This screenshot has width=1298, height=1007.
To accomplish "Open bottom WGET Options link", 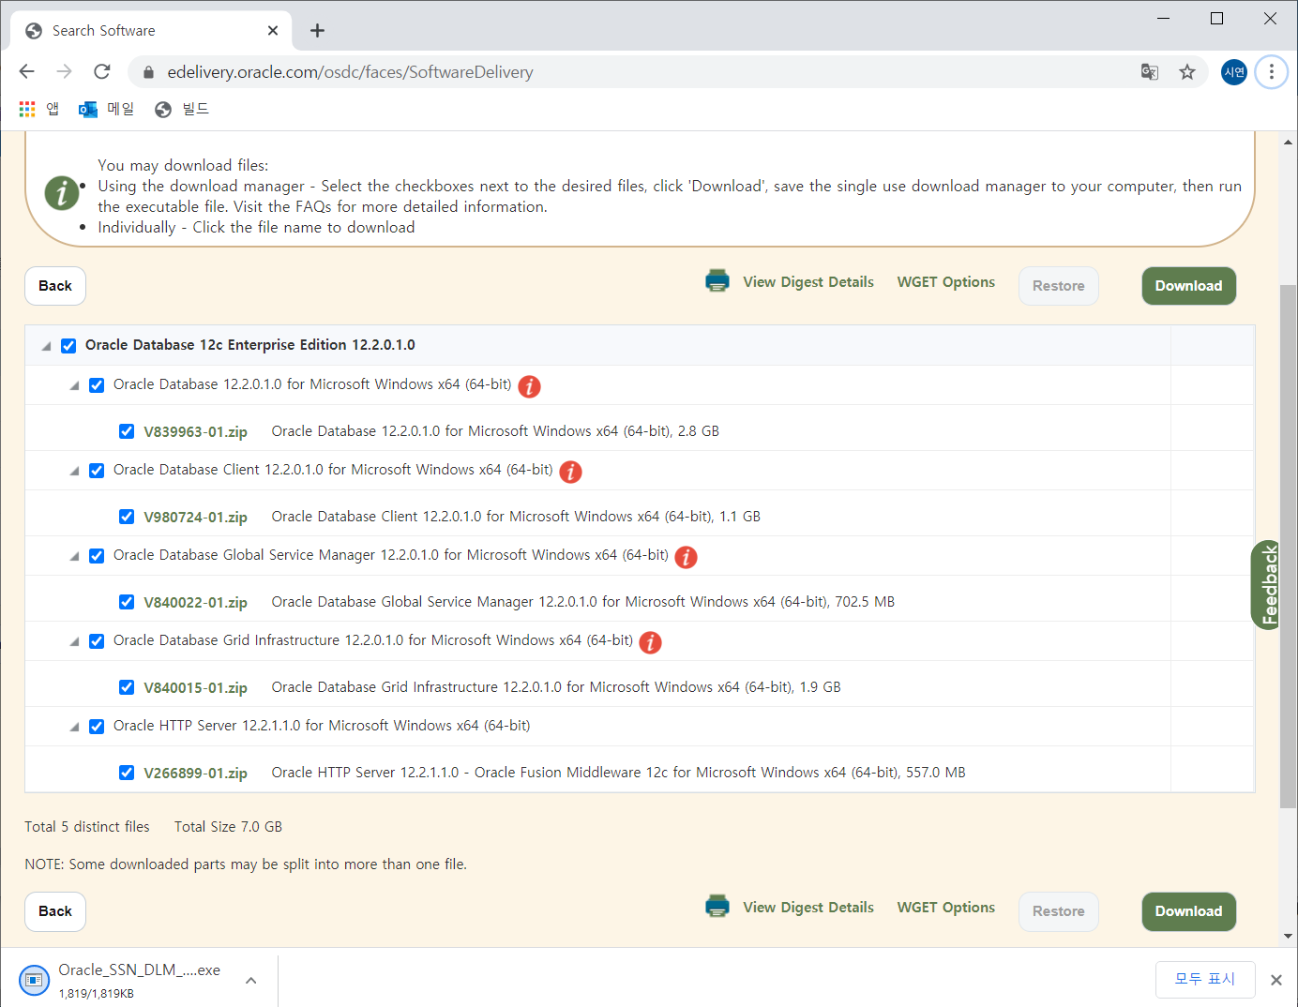I will tap(946, 908).
